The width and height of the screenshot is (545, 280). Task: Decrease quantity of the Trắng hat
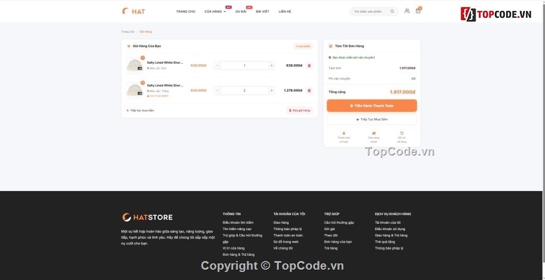click(x=217, y=91)
